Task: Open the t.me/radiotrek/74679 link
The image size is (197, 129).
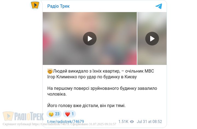Action: [x=66, y=122]
